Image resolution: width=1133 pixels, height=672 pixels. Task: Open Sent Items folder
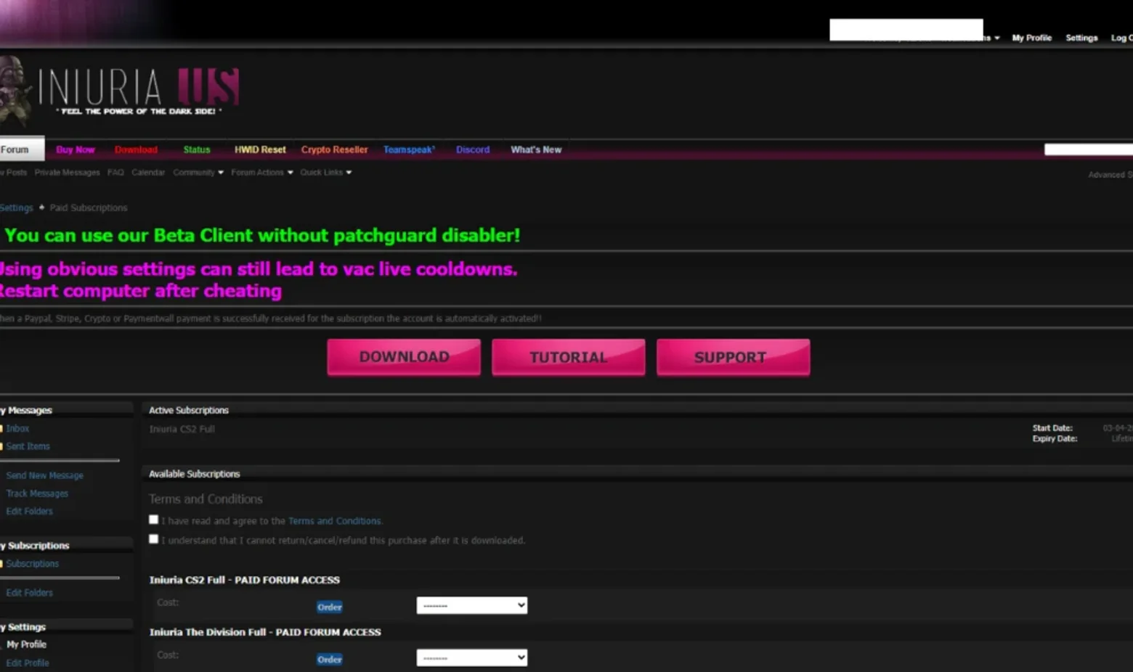point(28,446)
